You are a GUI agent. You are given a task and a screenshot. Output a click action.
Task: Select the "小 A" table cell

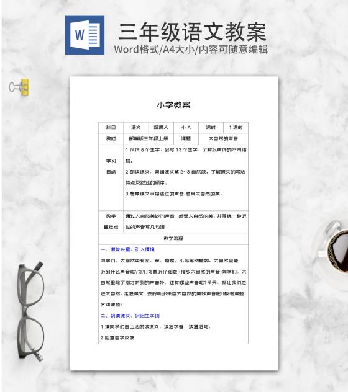coord(186,127)
